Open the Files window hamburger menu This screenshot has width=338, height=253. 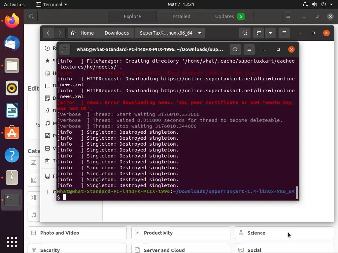(284, 33)
